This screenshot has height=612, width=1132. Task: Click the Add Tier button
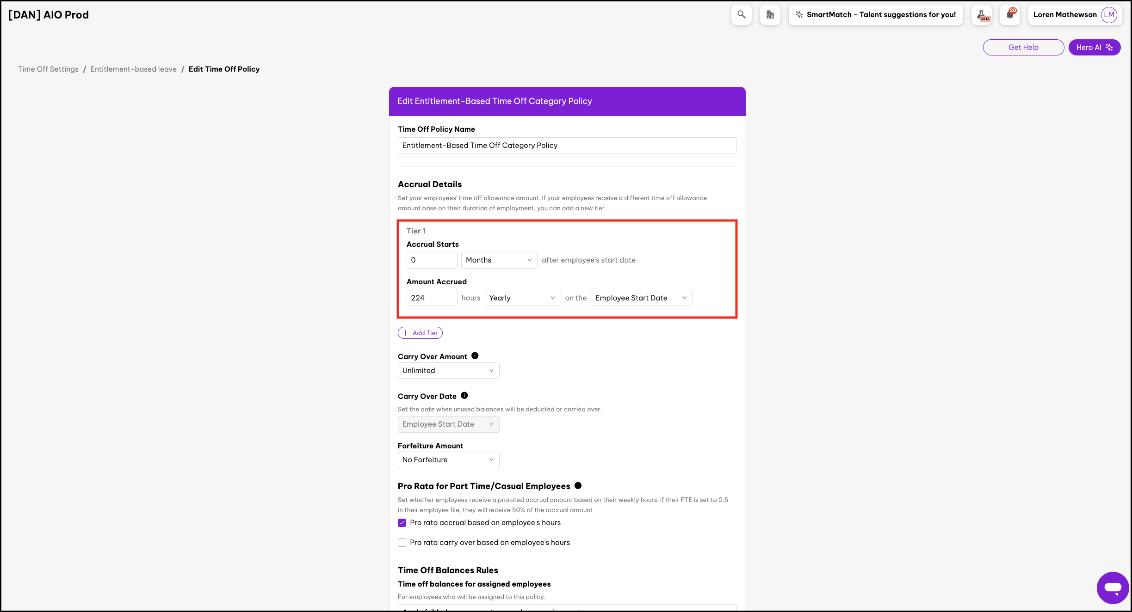click(x=420, y=333)
